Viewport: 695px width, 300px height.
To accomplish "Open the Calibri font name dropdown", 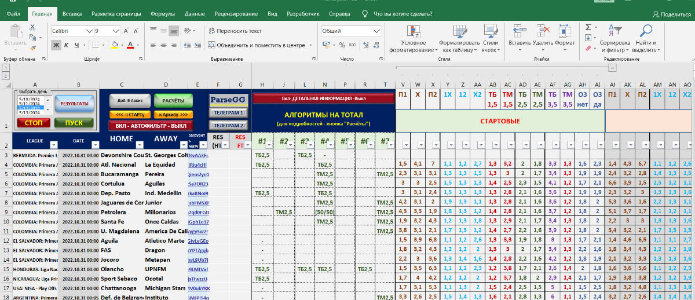I will tap(89, 31).
